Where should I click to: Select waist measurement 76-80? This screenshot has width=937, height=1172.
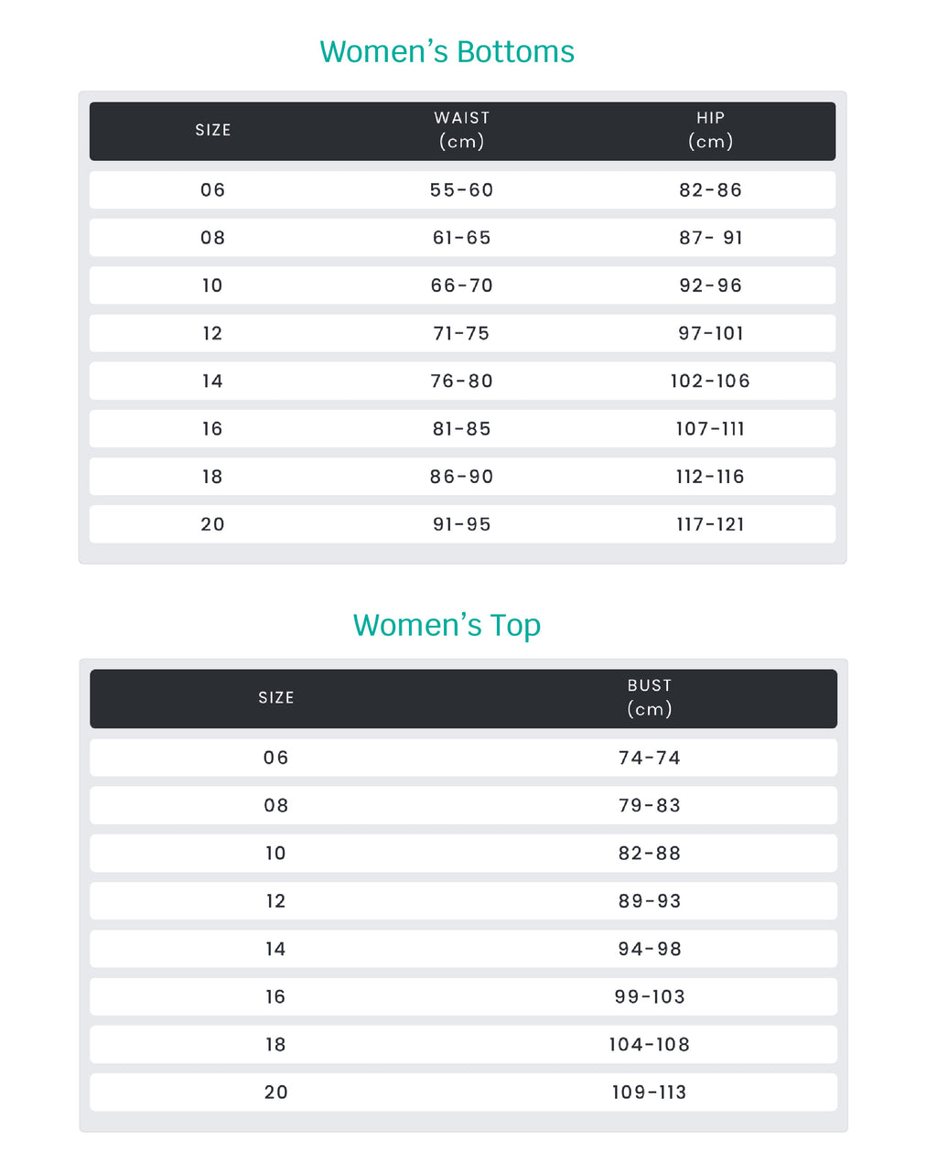[462, 382]
